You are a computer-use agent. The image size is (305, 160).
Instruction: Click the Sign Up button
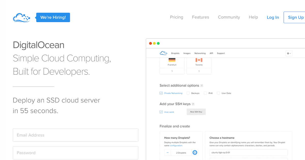coord(295,17)
